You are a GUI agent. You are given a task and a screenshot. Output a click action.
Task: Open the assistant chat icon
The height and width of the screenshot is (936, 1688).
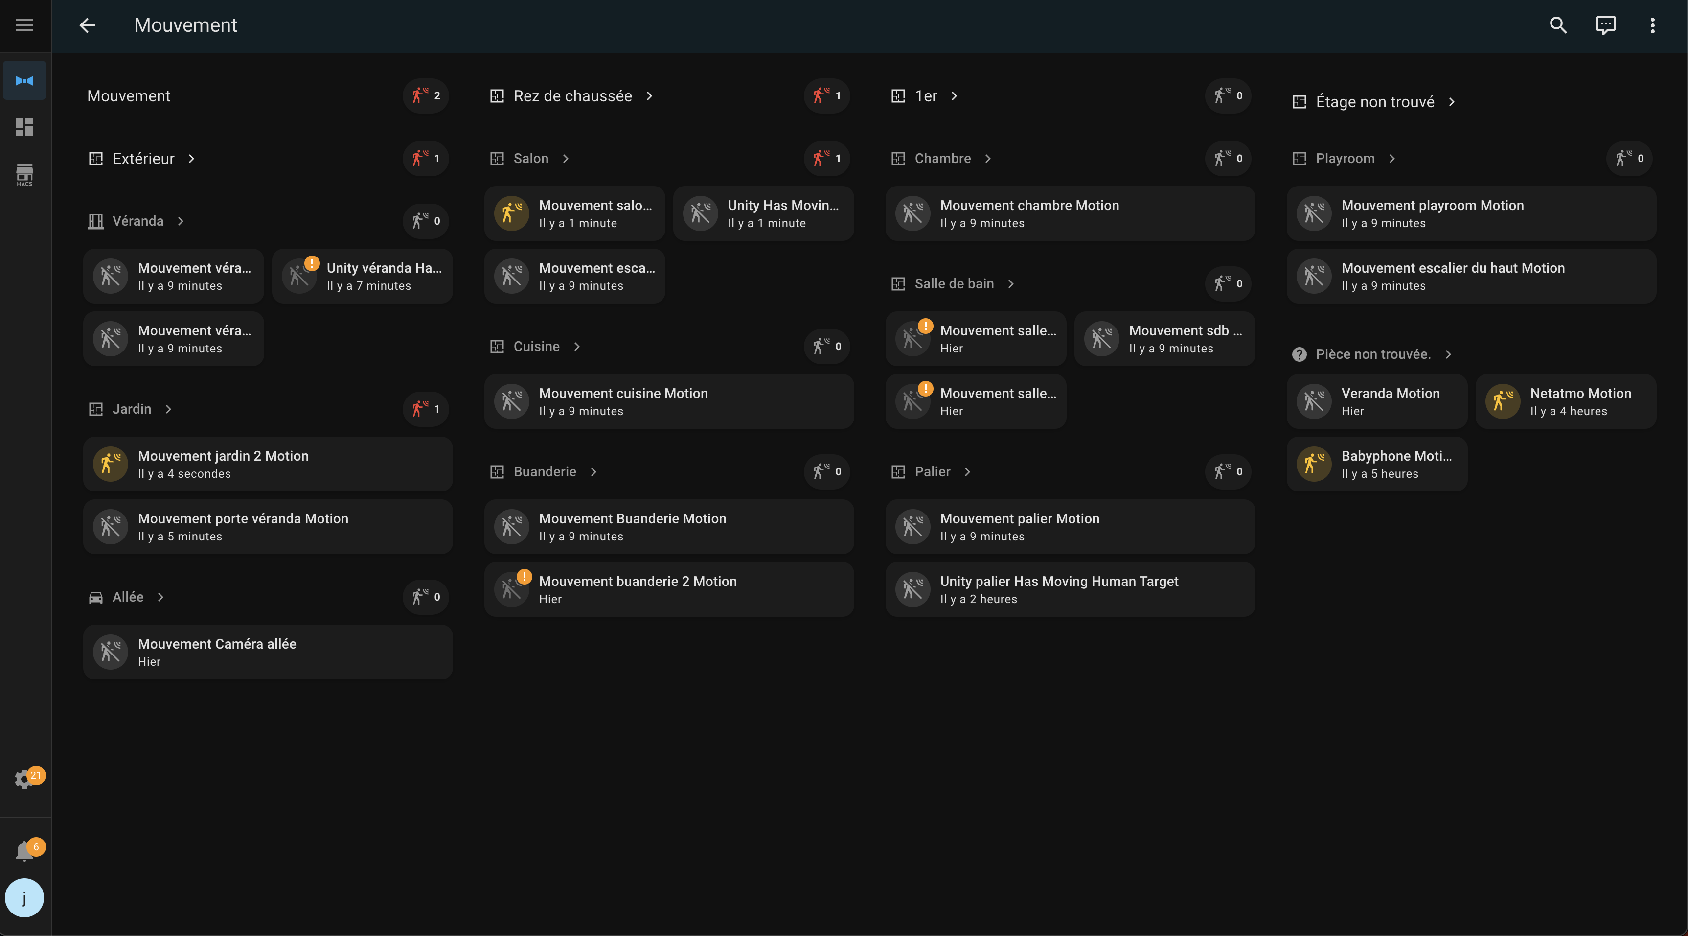pyautogui.click(x=1605, y=25)
